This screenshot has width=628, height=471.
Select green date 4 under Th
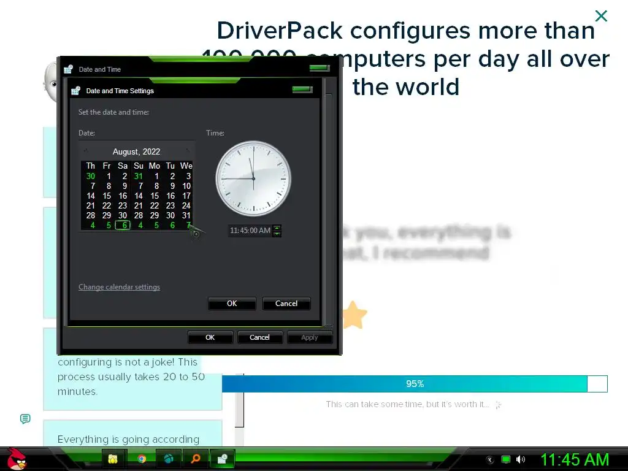[x=93, y=225]
